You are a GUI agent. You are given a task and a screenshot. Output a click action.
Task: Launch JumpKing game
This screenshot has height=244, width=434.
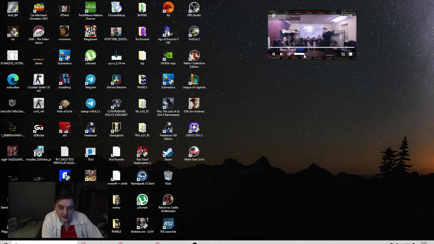(x=64, y=81)
